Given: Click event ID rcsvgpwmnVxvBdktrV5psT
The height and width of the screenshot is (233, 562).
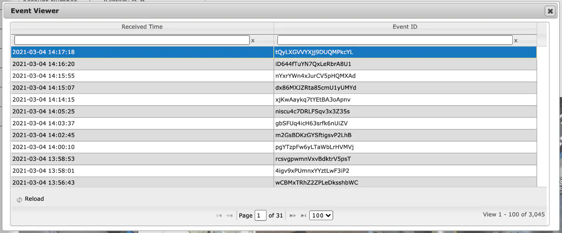Looking at the screenshot, I should pyautogui.click(x=313, y=159).
